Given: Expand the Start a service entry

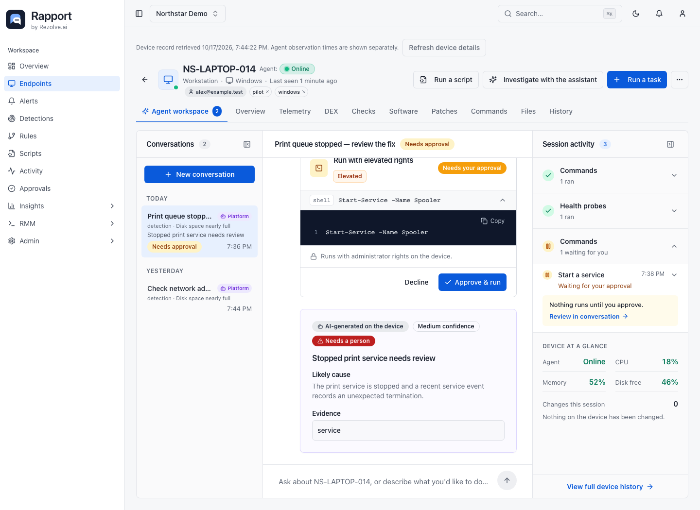Looking at the screenshot, I should (674, 275).
